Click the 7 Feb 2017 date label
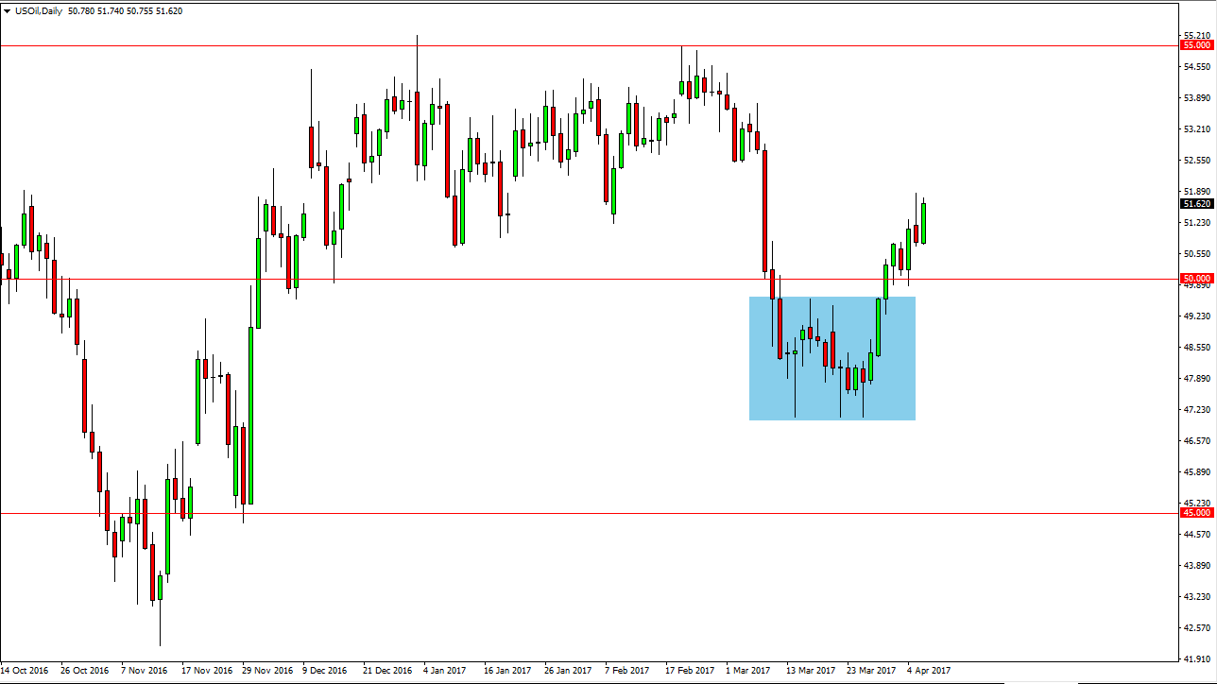The image size is (1217, 684). [x=627, y=670]
